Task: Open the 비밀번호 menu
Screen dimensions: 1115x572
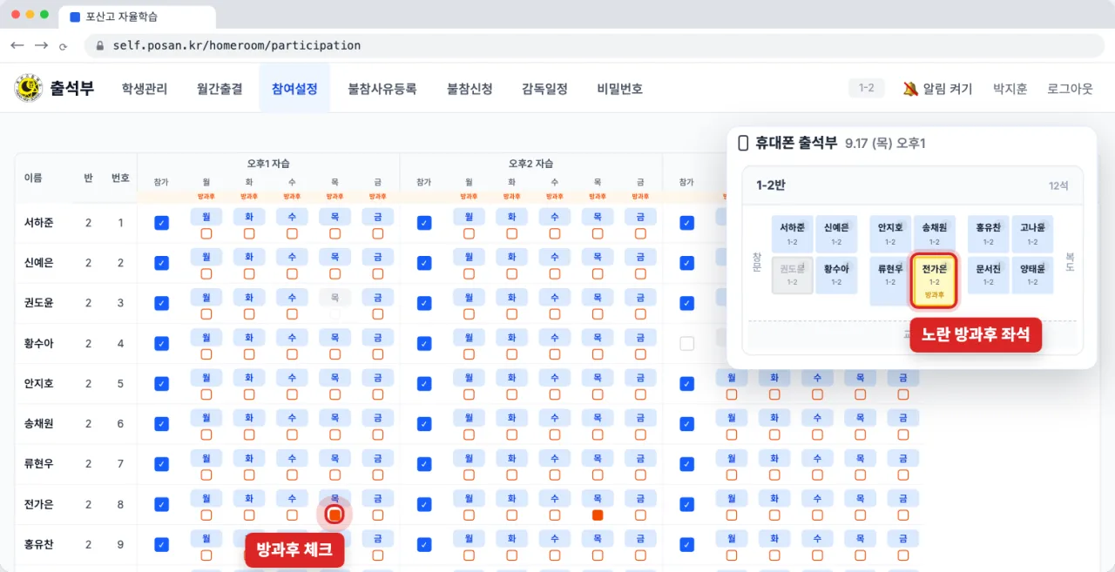Action: 619,89
